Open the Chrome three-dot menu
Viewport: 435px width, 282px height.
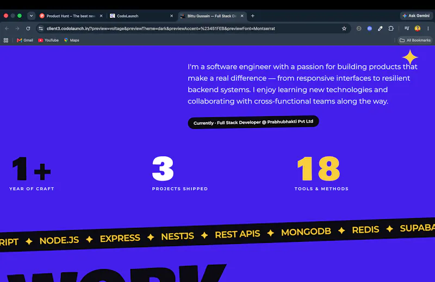(428, 29)
